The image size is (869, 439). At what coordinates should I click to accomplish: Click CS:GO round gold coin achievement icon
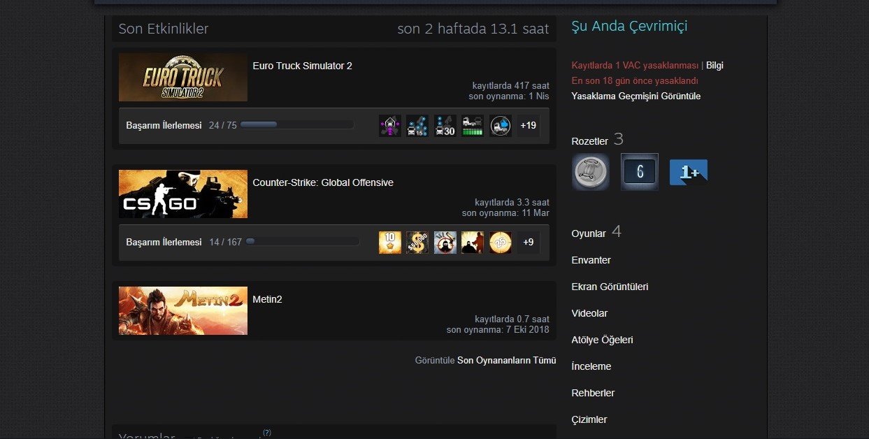(501, 243)
